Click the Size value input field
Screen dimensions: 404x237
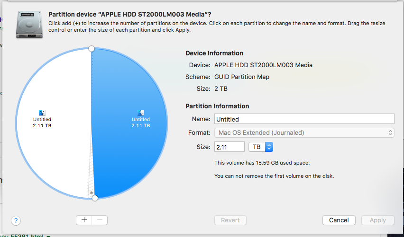click(230, 147)
